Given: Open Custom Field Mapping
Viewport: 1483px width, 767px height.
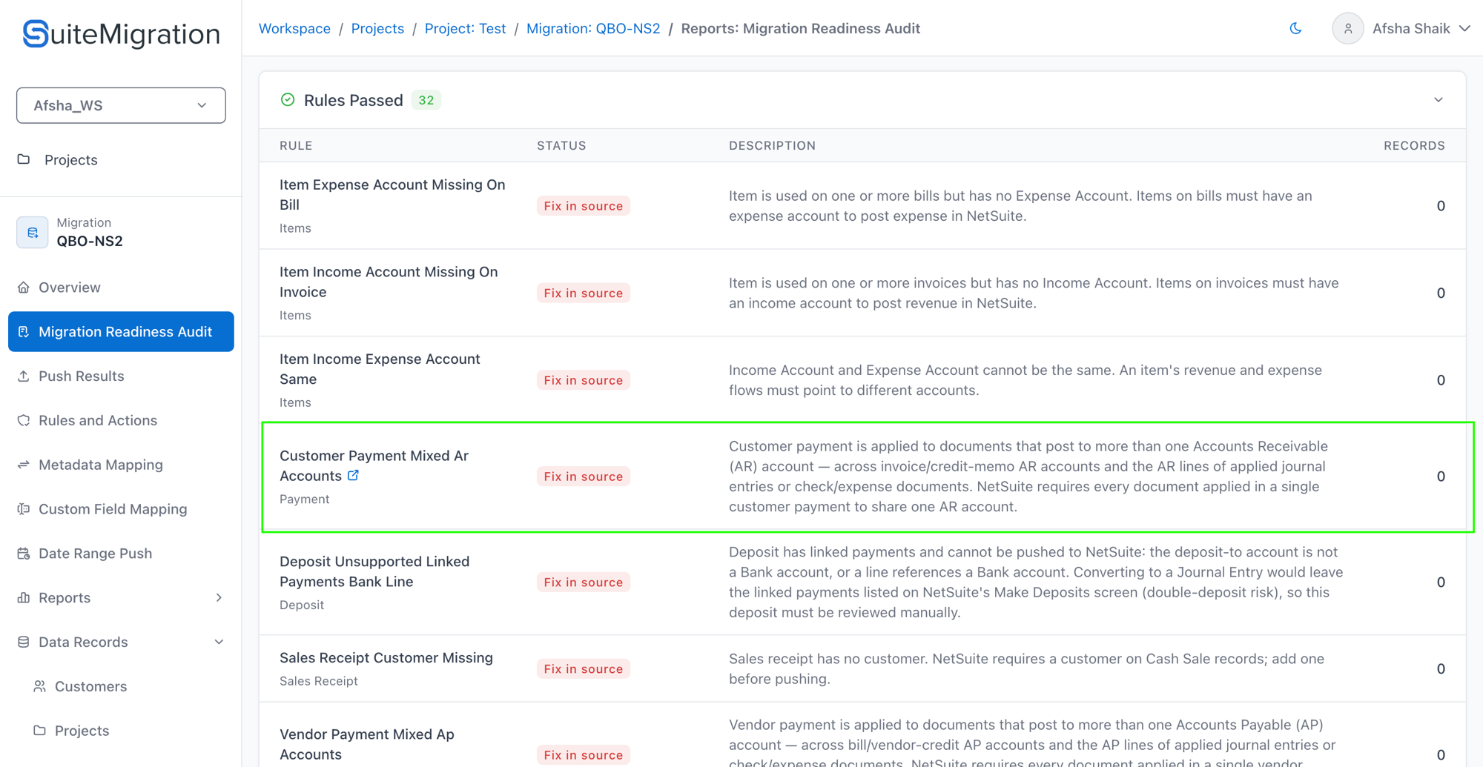Looking at the screenshot, I should click(113, 509).
